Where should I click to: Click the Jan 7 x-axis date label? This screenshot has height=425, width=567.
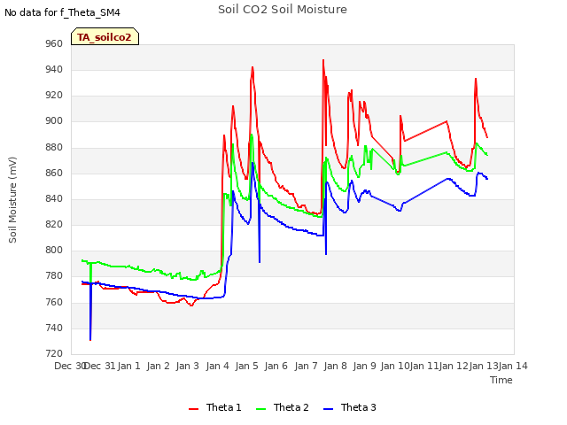pos(306,366)
